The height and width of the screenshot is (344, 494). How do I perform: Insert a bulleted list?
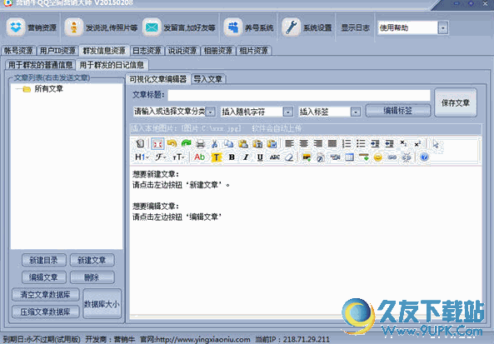[x=361, y=143]
